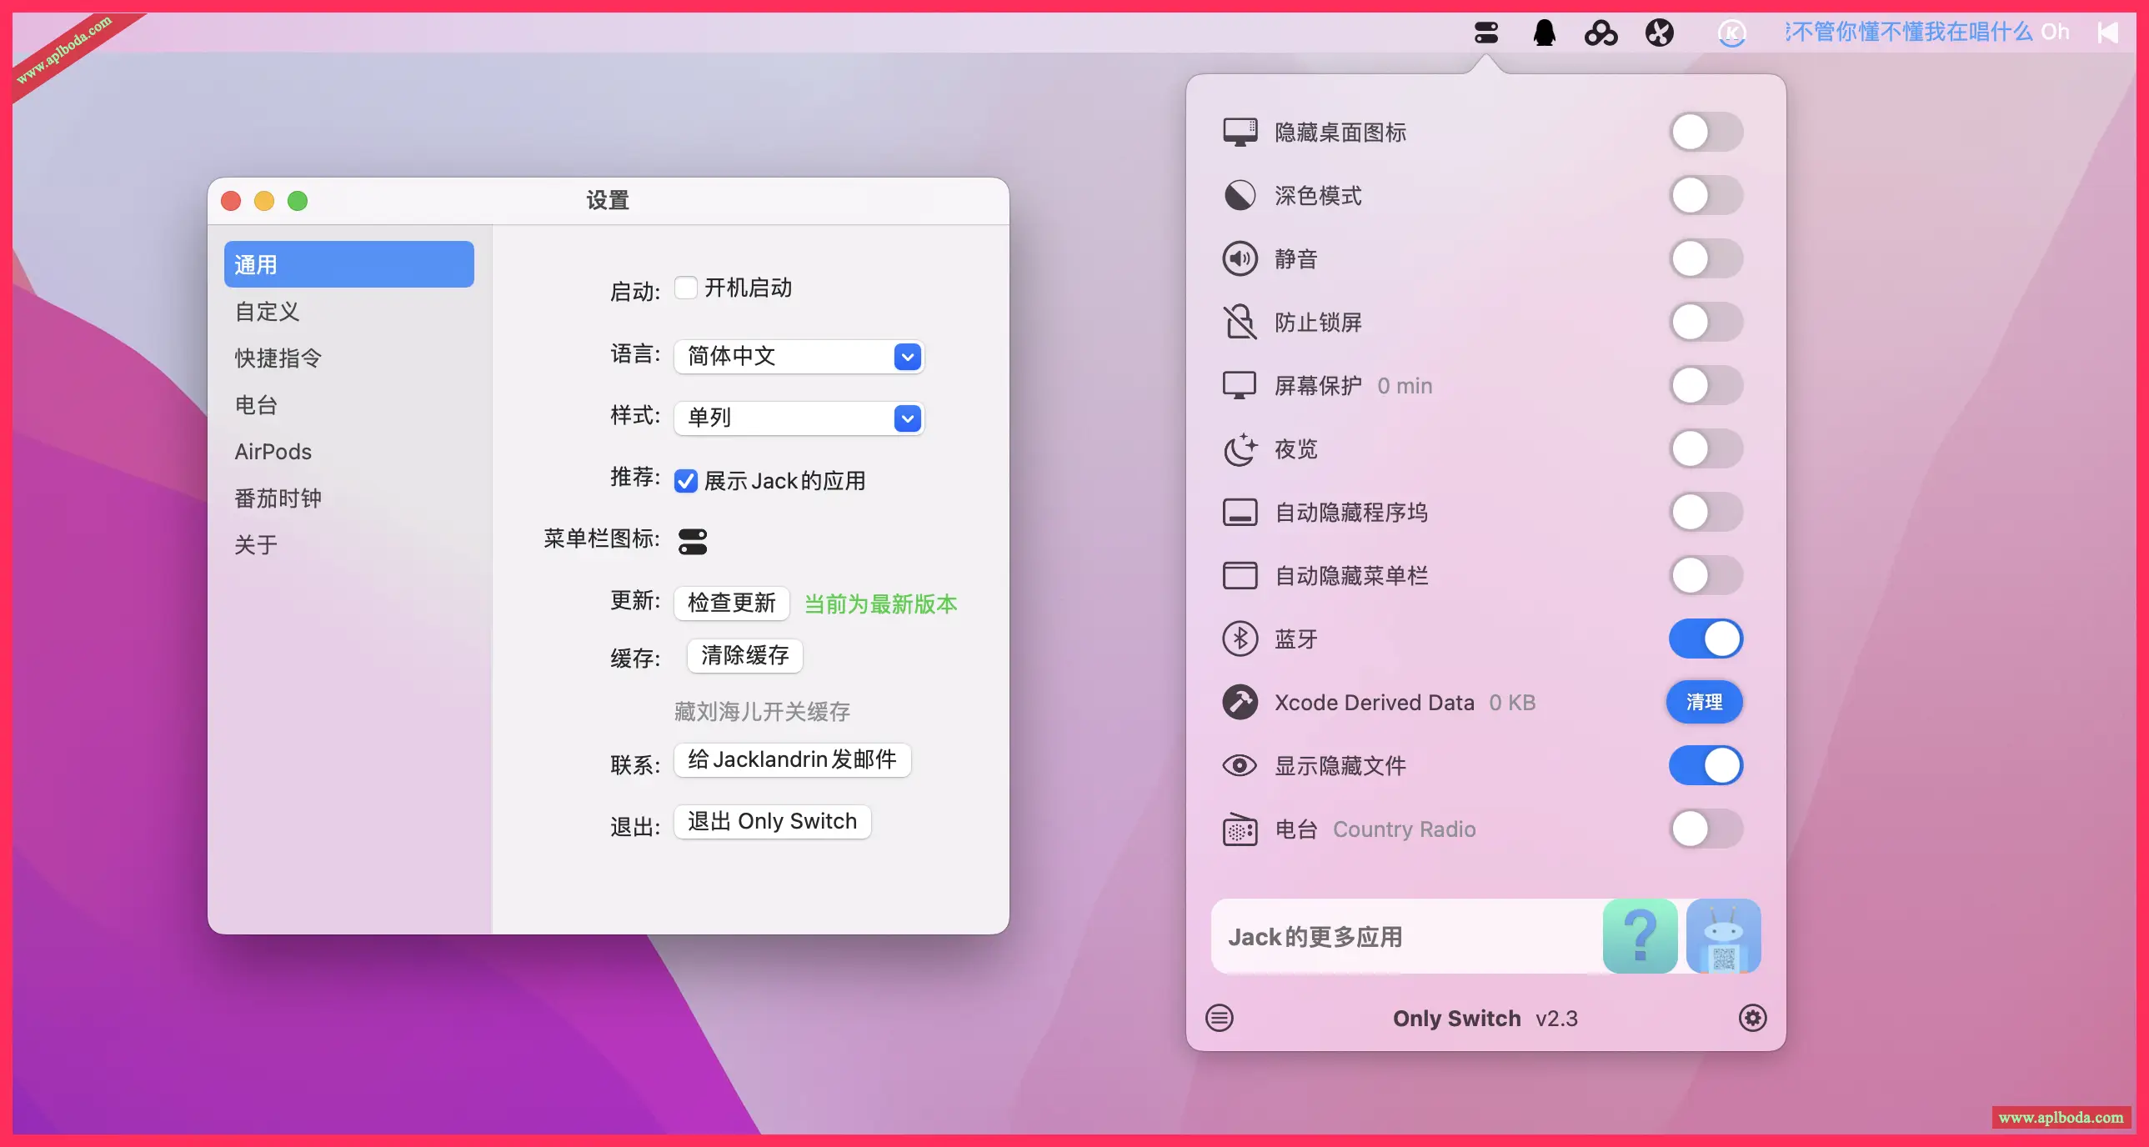The height and width of the screenshot is (1147, 2149).
Task: Select the 通用 tab in settings sidebar
Action: point(348,264)
